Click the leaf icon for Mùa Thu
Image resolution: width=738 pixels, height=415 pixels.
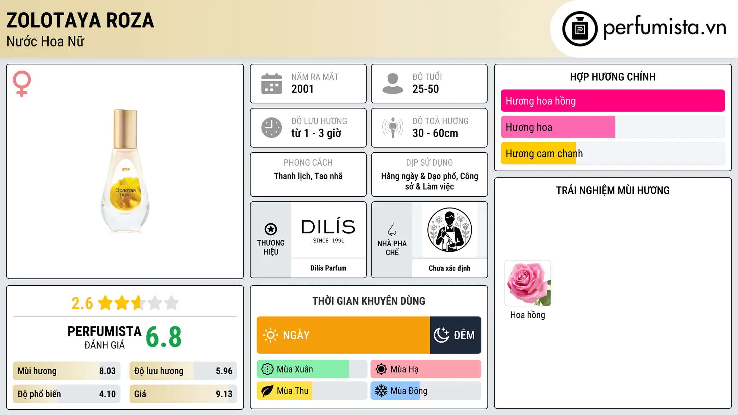click(x=267, y=391)
